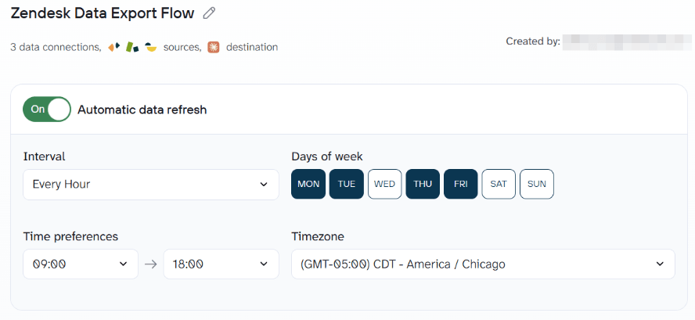The image size is (695, 320).
Task: Turn off Automatic data refresh switch
Action: pyautogui.click(x=47, y=110)
